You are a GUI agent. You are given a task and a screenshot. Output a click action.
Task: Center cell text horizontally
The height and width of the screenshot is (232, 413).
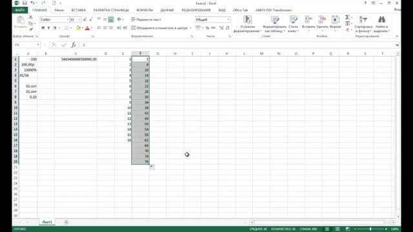pyautogui.click(x=105, y=28)
